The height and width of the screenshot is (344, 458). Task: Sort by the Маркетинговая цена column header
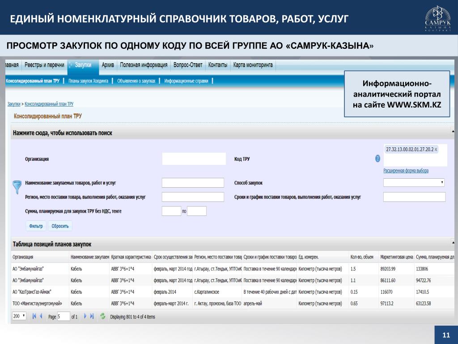(x=396, y=257)
